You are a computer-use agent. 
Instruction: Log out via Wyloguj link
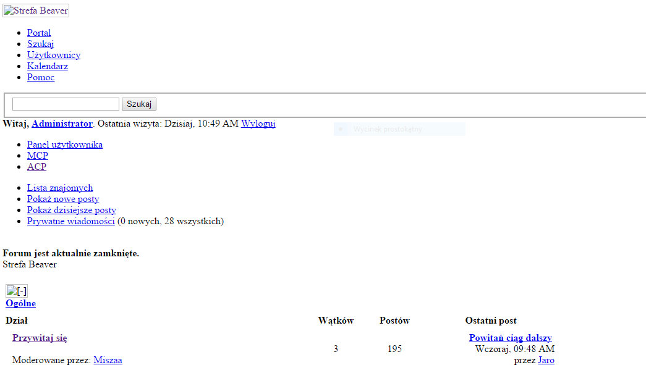pyautogui.click(x=258, y=124)
